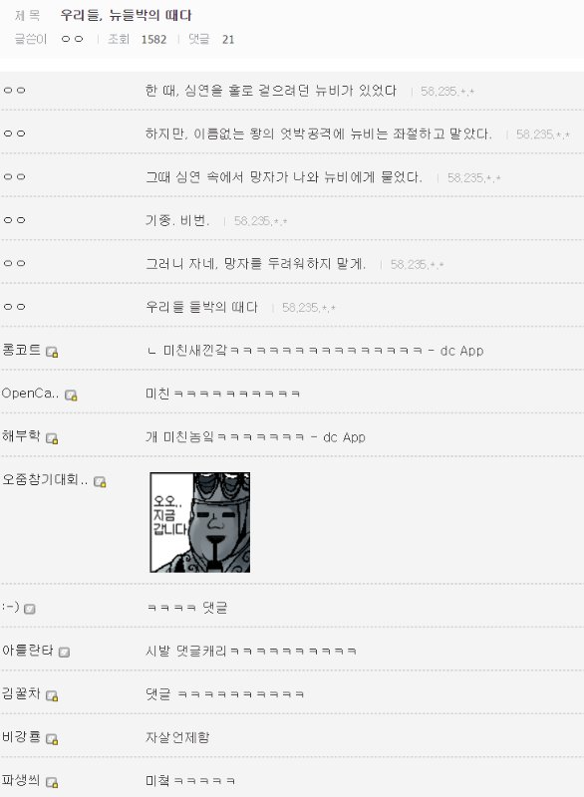Open the gallog icon beside 오줌참기대회..
The width and height of the screenshot is (584, 797).
(x=100, y=482)
